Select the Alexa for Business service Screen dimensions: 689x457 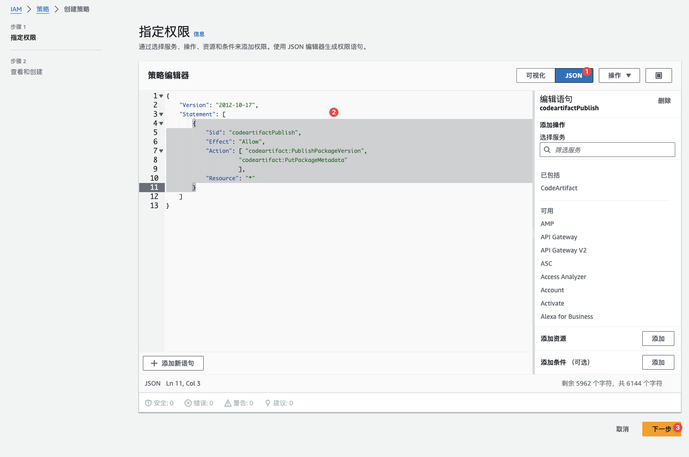pyautogui.click(x=567, y=317)
